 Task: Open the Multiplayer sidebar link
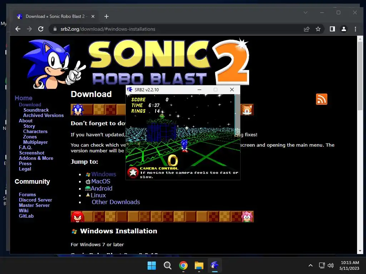click(x=35, y=142)
